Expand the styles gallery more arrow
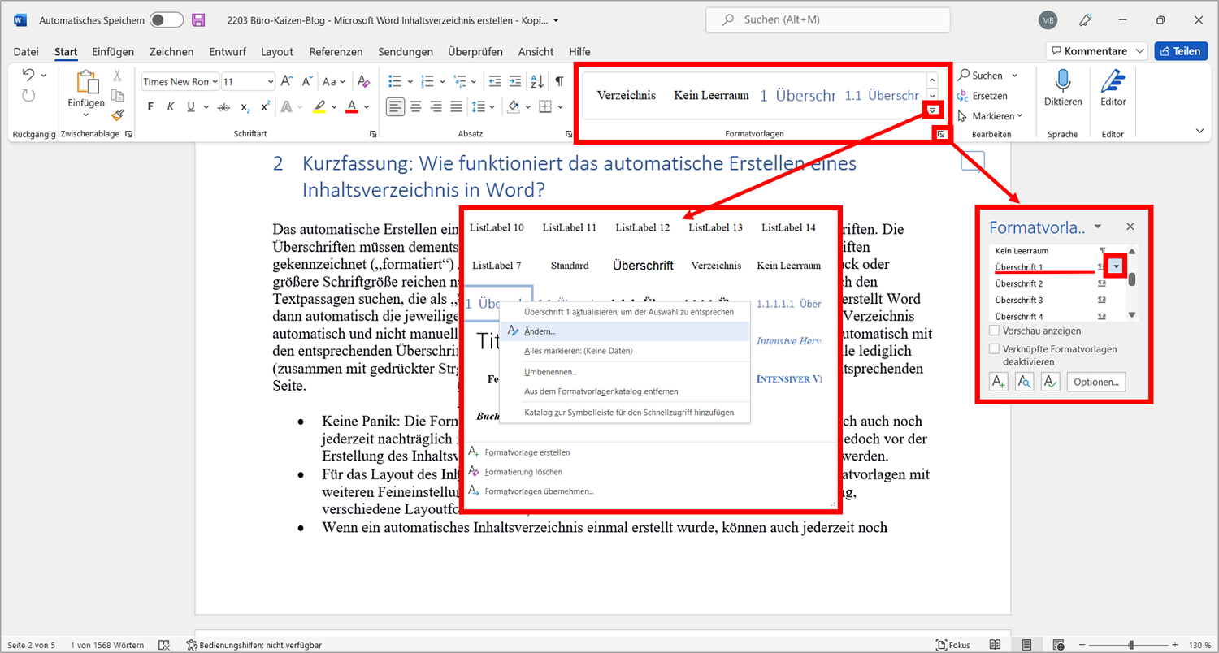Viewport: 1219px width, 653px height. (x=933, y=111)
